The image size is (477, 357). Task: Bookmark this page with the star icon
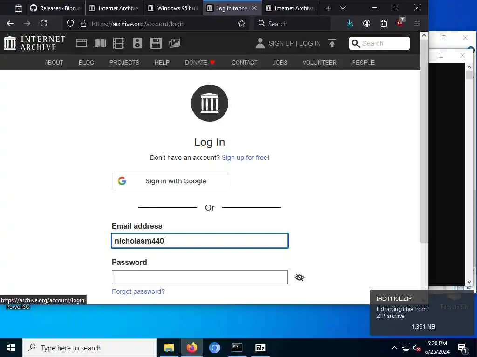tap(242, 23)
